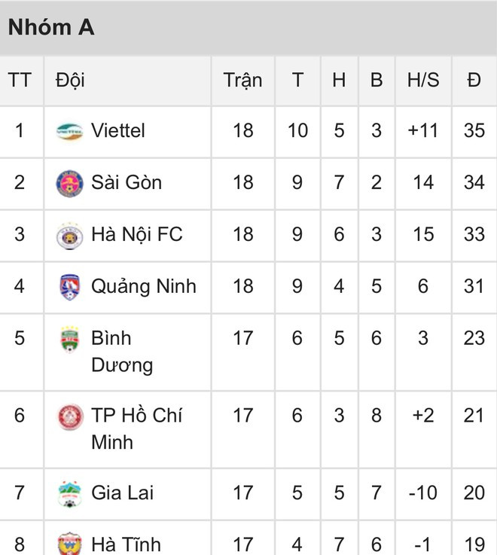The image size is (497, 555).
Task: Click the Hà Nội FC team name
Action: coord(136,235)
